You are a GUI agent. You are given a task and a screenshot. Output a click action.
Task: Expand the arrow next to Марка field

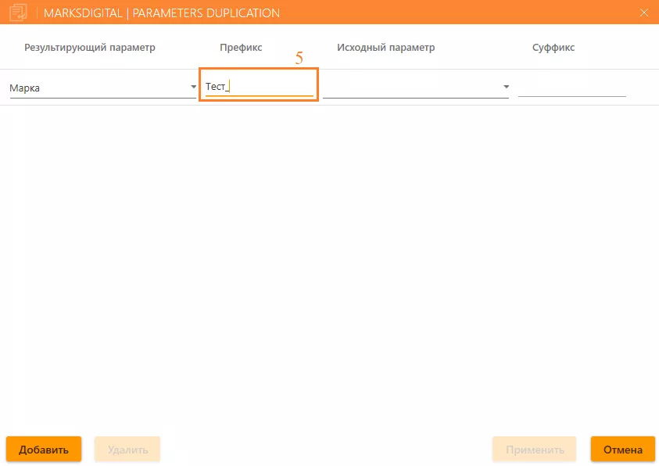[x=194, y=88]
